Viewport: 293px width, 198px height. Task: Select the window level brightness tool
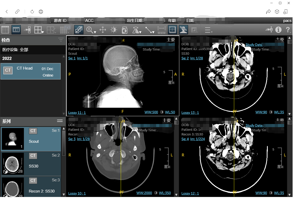[114, 30]
